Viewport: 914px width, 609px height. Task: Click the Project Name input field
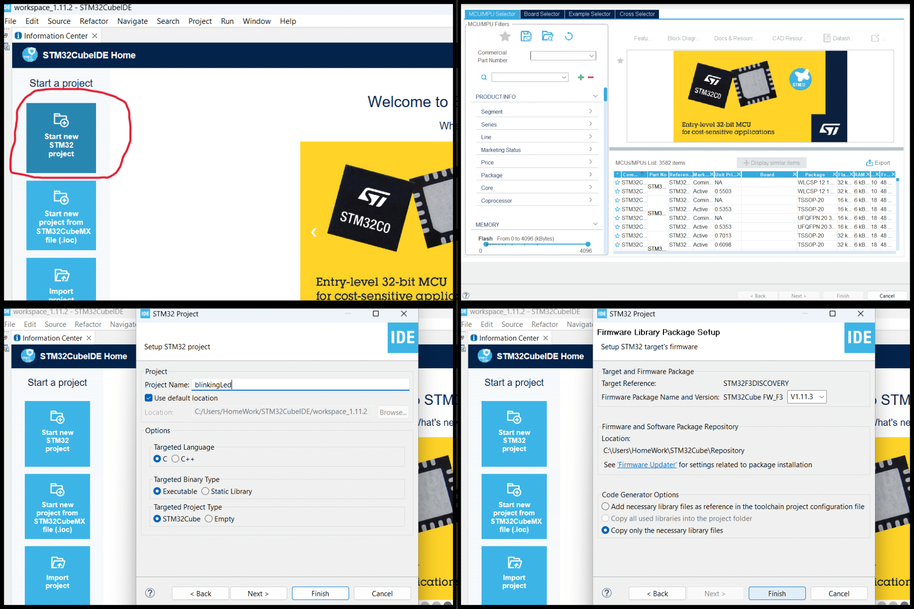[300, 384]
